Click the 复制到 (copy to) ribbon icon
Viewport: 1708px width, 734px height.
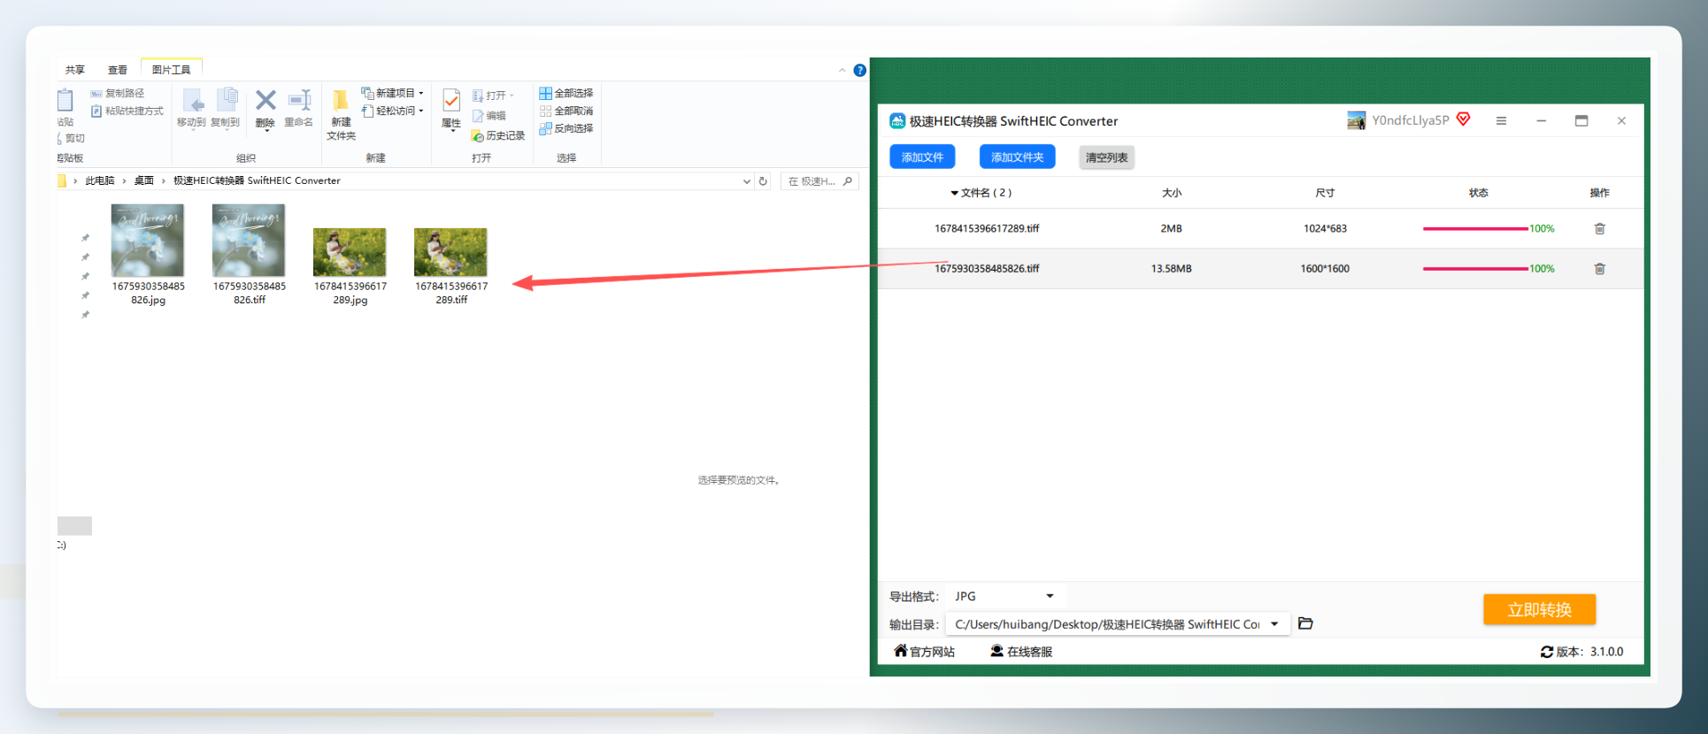(226, 108)
